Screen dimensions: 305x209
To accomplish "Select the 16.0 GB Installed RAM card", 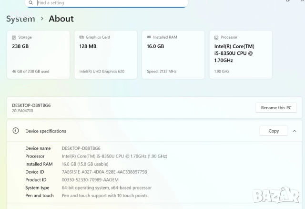I will [x=172, y=54].
